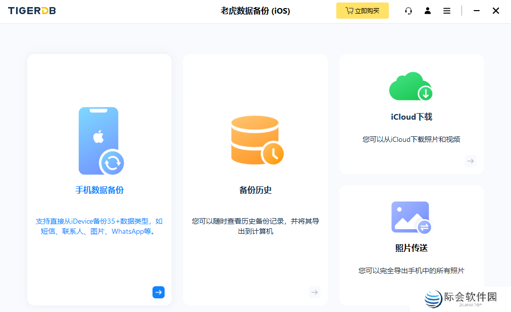Click the green cloud icon for iCloud下载
511x312 pixels.
click(x=411, y=86)
